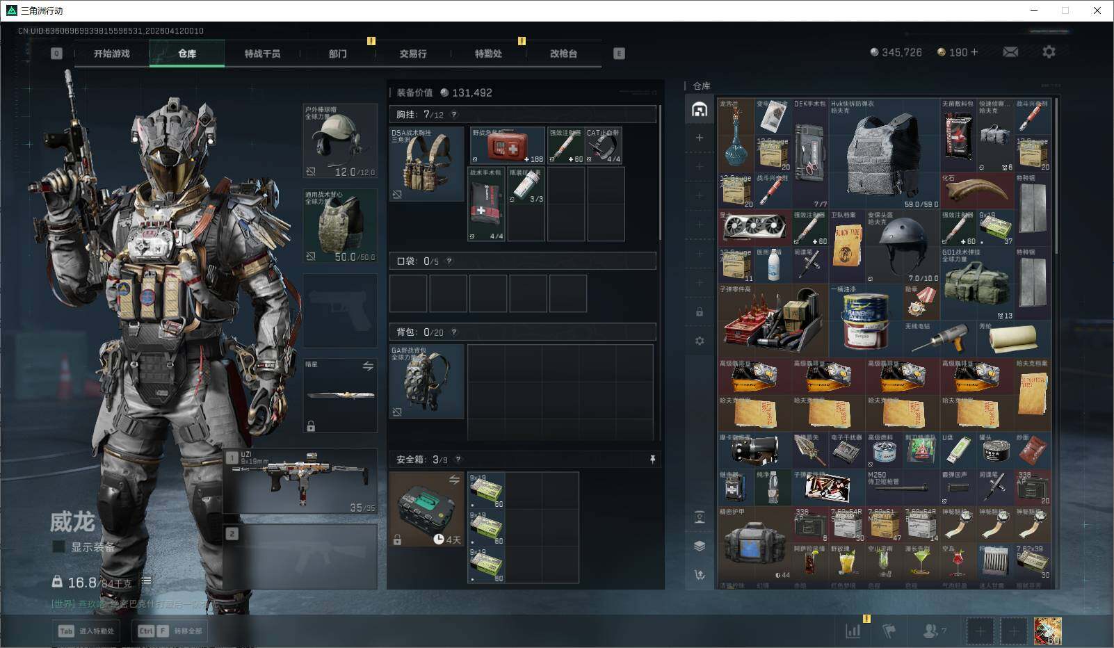The image size is (1114, 648).
Task: Open the settings gear in top bar
Action: tap(1049, 52)
